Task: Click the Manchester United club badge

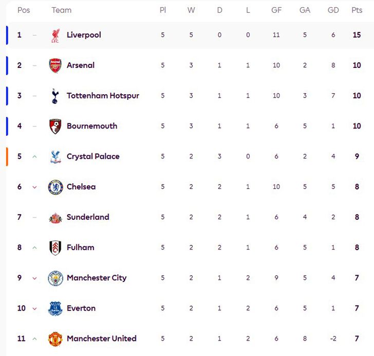Action: (x=55, y=339)
